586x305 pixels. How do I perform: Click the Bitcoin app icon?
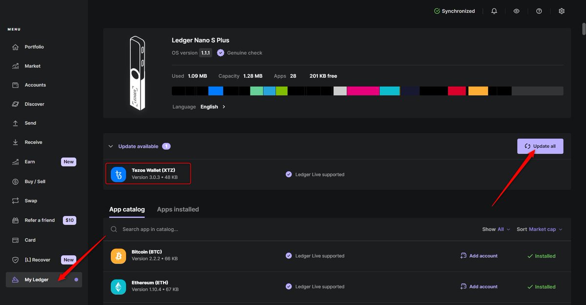click(118, 256)
